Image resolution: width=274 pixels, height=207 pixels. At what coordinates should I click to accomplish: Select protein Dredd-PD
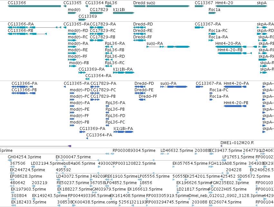[x=140, y=87]
